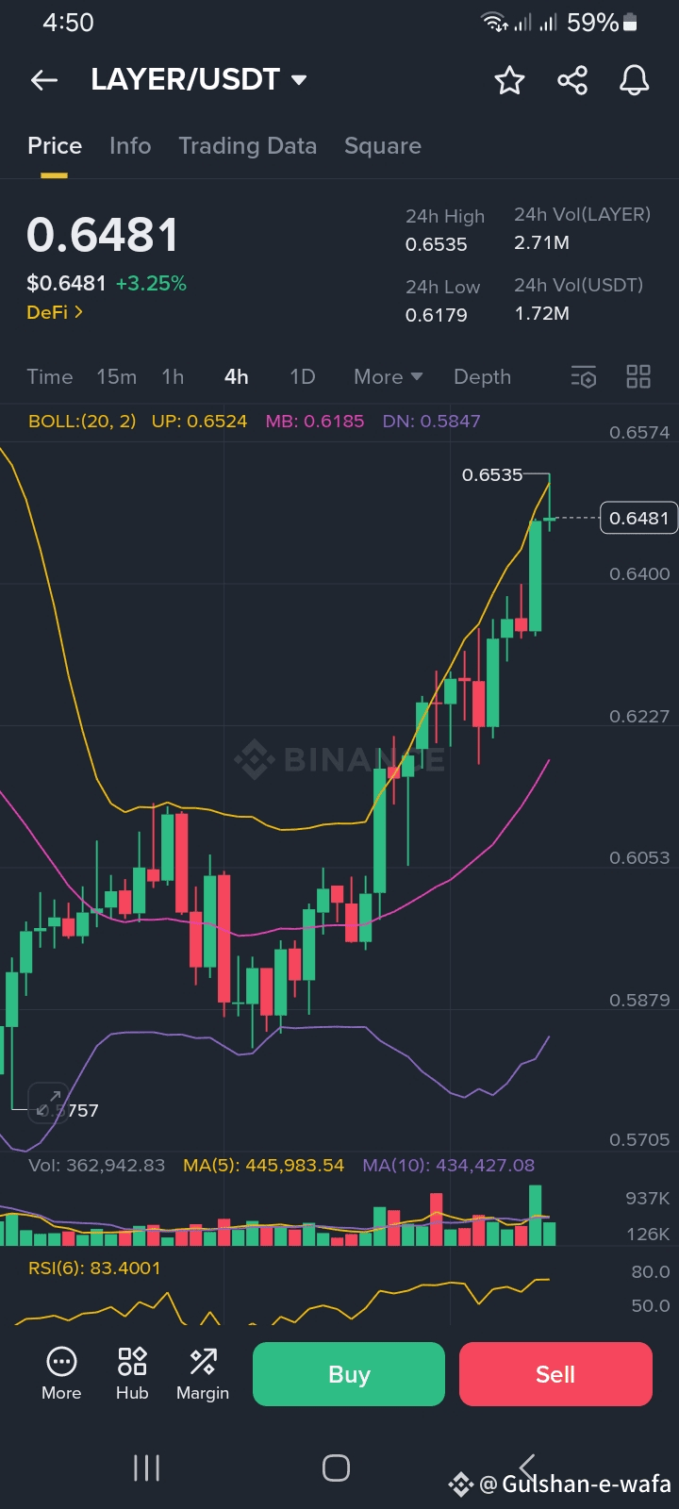This screenshot has height=1509, width=679.
Task: Tap the red Sell button
Action: 555,1374
